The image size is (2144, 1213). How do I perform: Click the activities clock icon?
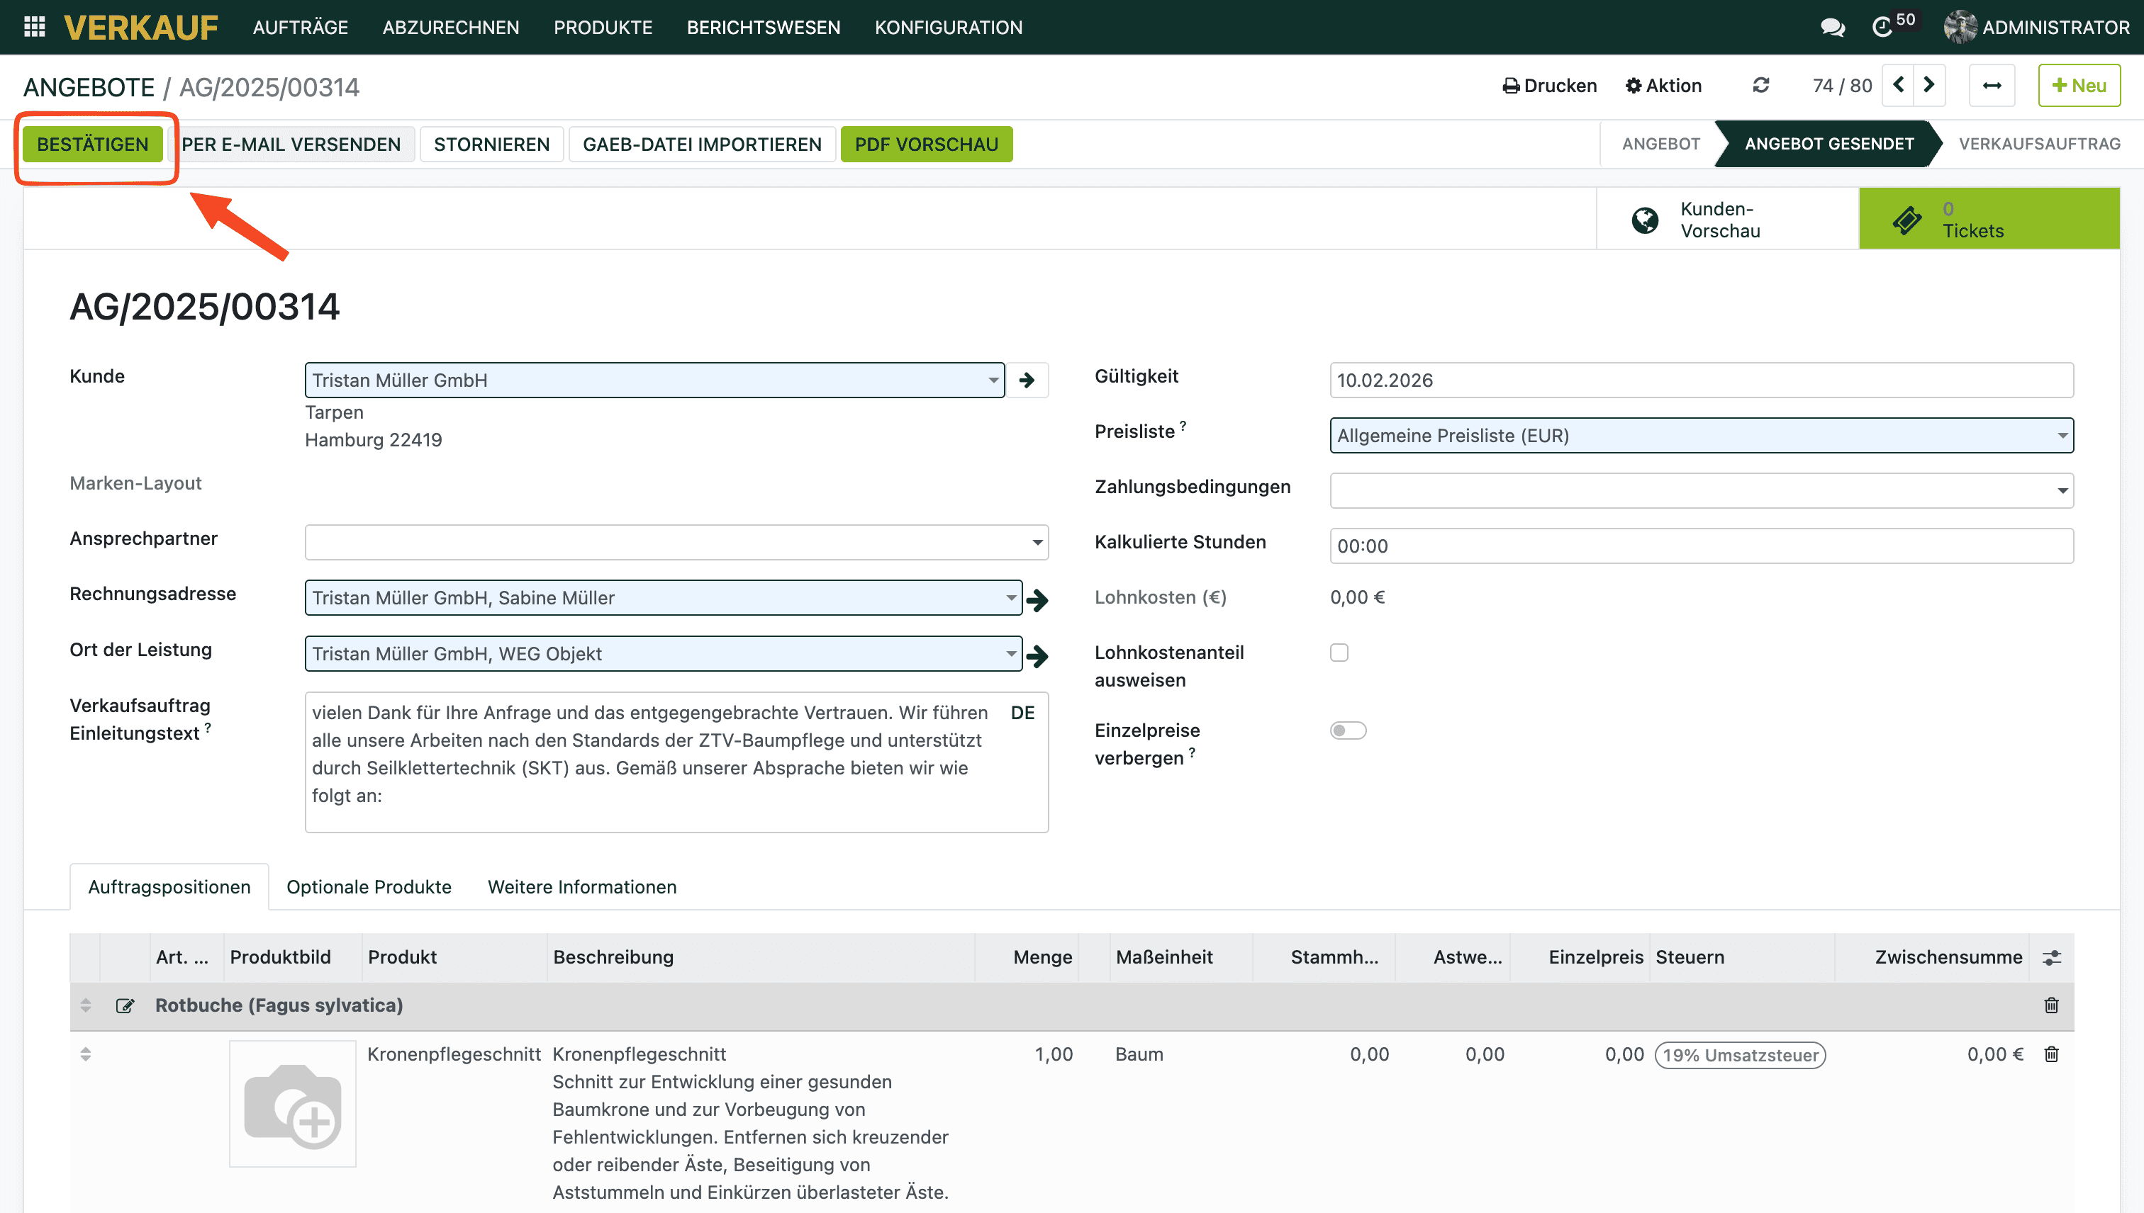[x=1882, y=28]
